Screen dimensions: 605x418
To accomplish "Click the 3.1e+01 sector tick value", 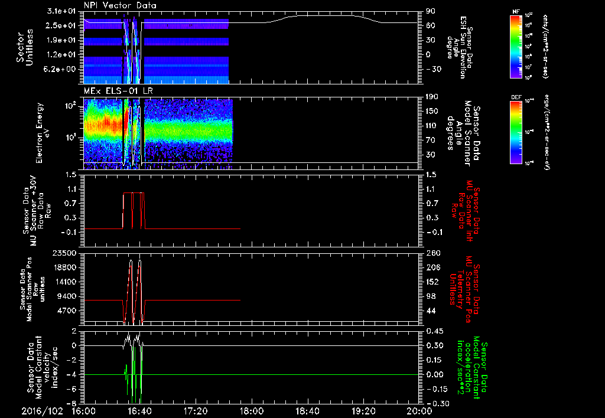I will click(x=61, y=11).
